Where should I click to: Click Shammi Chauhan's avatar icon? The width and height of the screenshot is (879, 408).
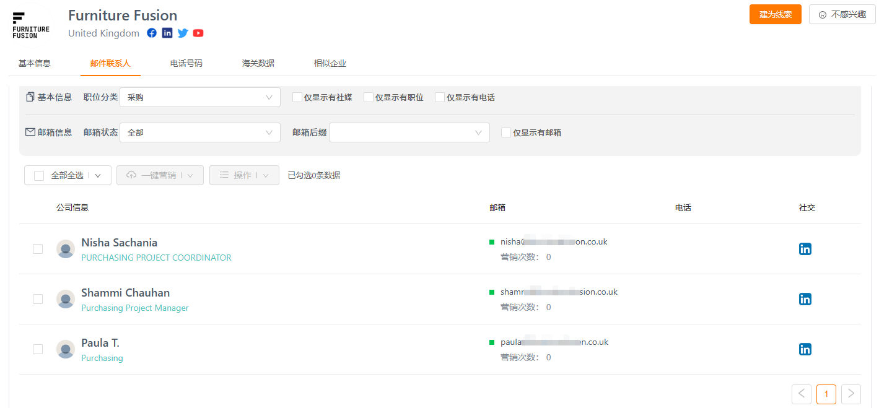click(x=66, y=299)
